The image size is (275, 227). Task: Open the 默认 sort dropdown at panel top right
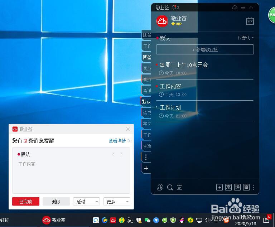(246, 38)
